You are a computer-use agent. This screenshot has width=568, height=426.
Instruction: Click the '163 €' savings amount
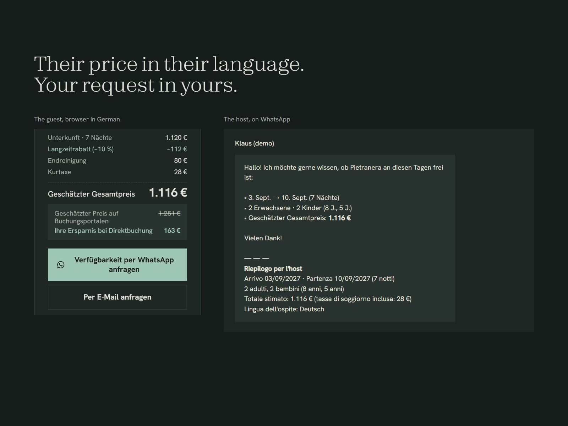point(172,231)
